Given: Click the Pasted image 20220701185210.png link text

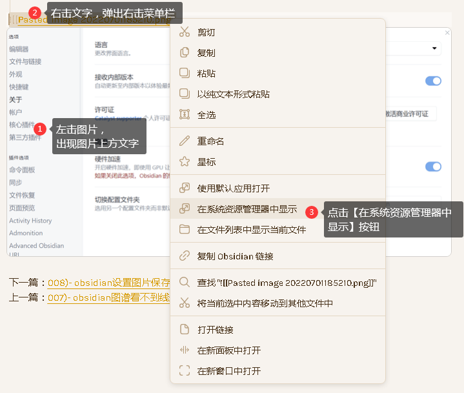Looking at the screenshot, I should pyautogui.click(x=94, y=20).
